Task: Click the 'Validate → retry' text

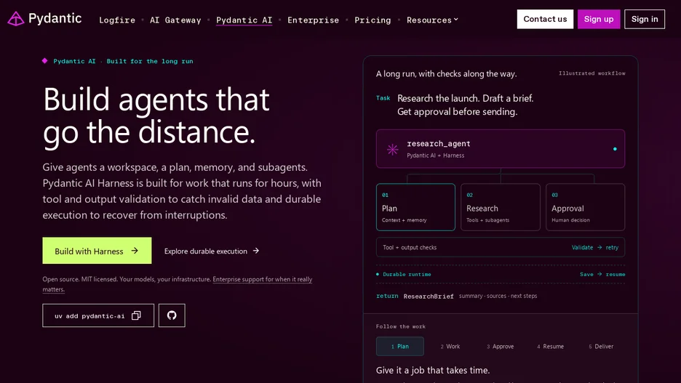Action: (595, 247)
